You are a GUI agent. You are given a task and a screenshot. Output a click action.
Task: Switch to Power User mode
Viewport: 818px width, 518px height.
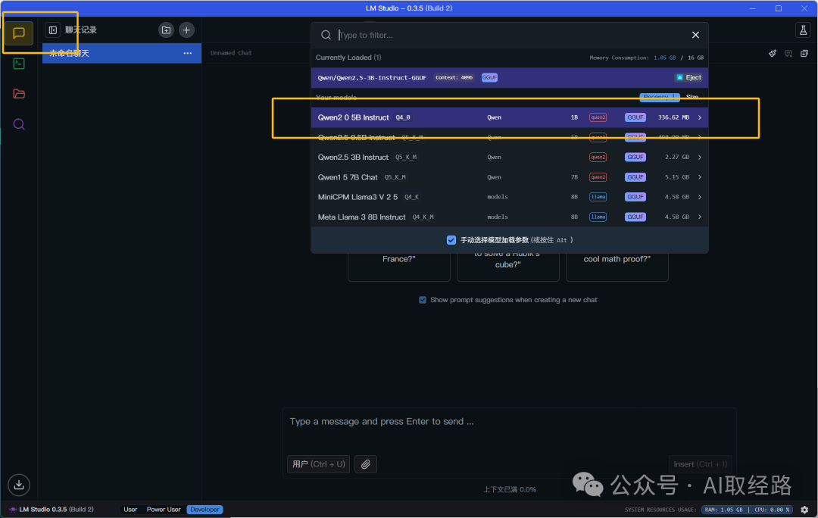click(164, 510)
